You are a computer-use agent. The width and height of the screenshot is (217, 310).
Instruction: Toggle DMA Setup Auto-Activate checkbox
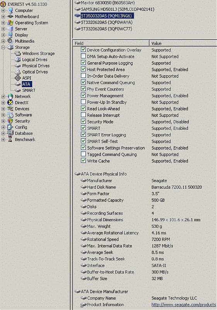pyautogui.click(x=83, y=56)
